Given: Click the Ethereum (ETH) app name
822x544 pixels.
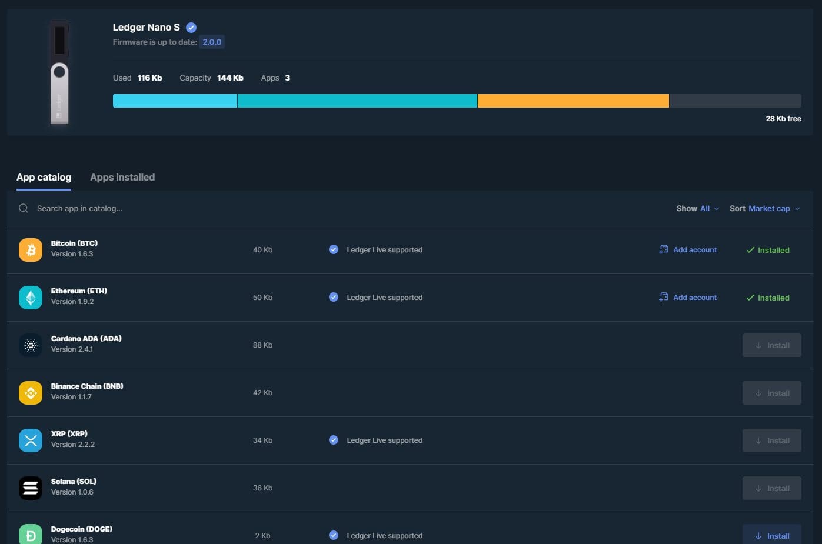Looking at the screenshot, I should 79,291.
